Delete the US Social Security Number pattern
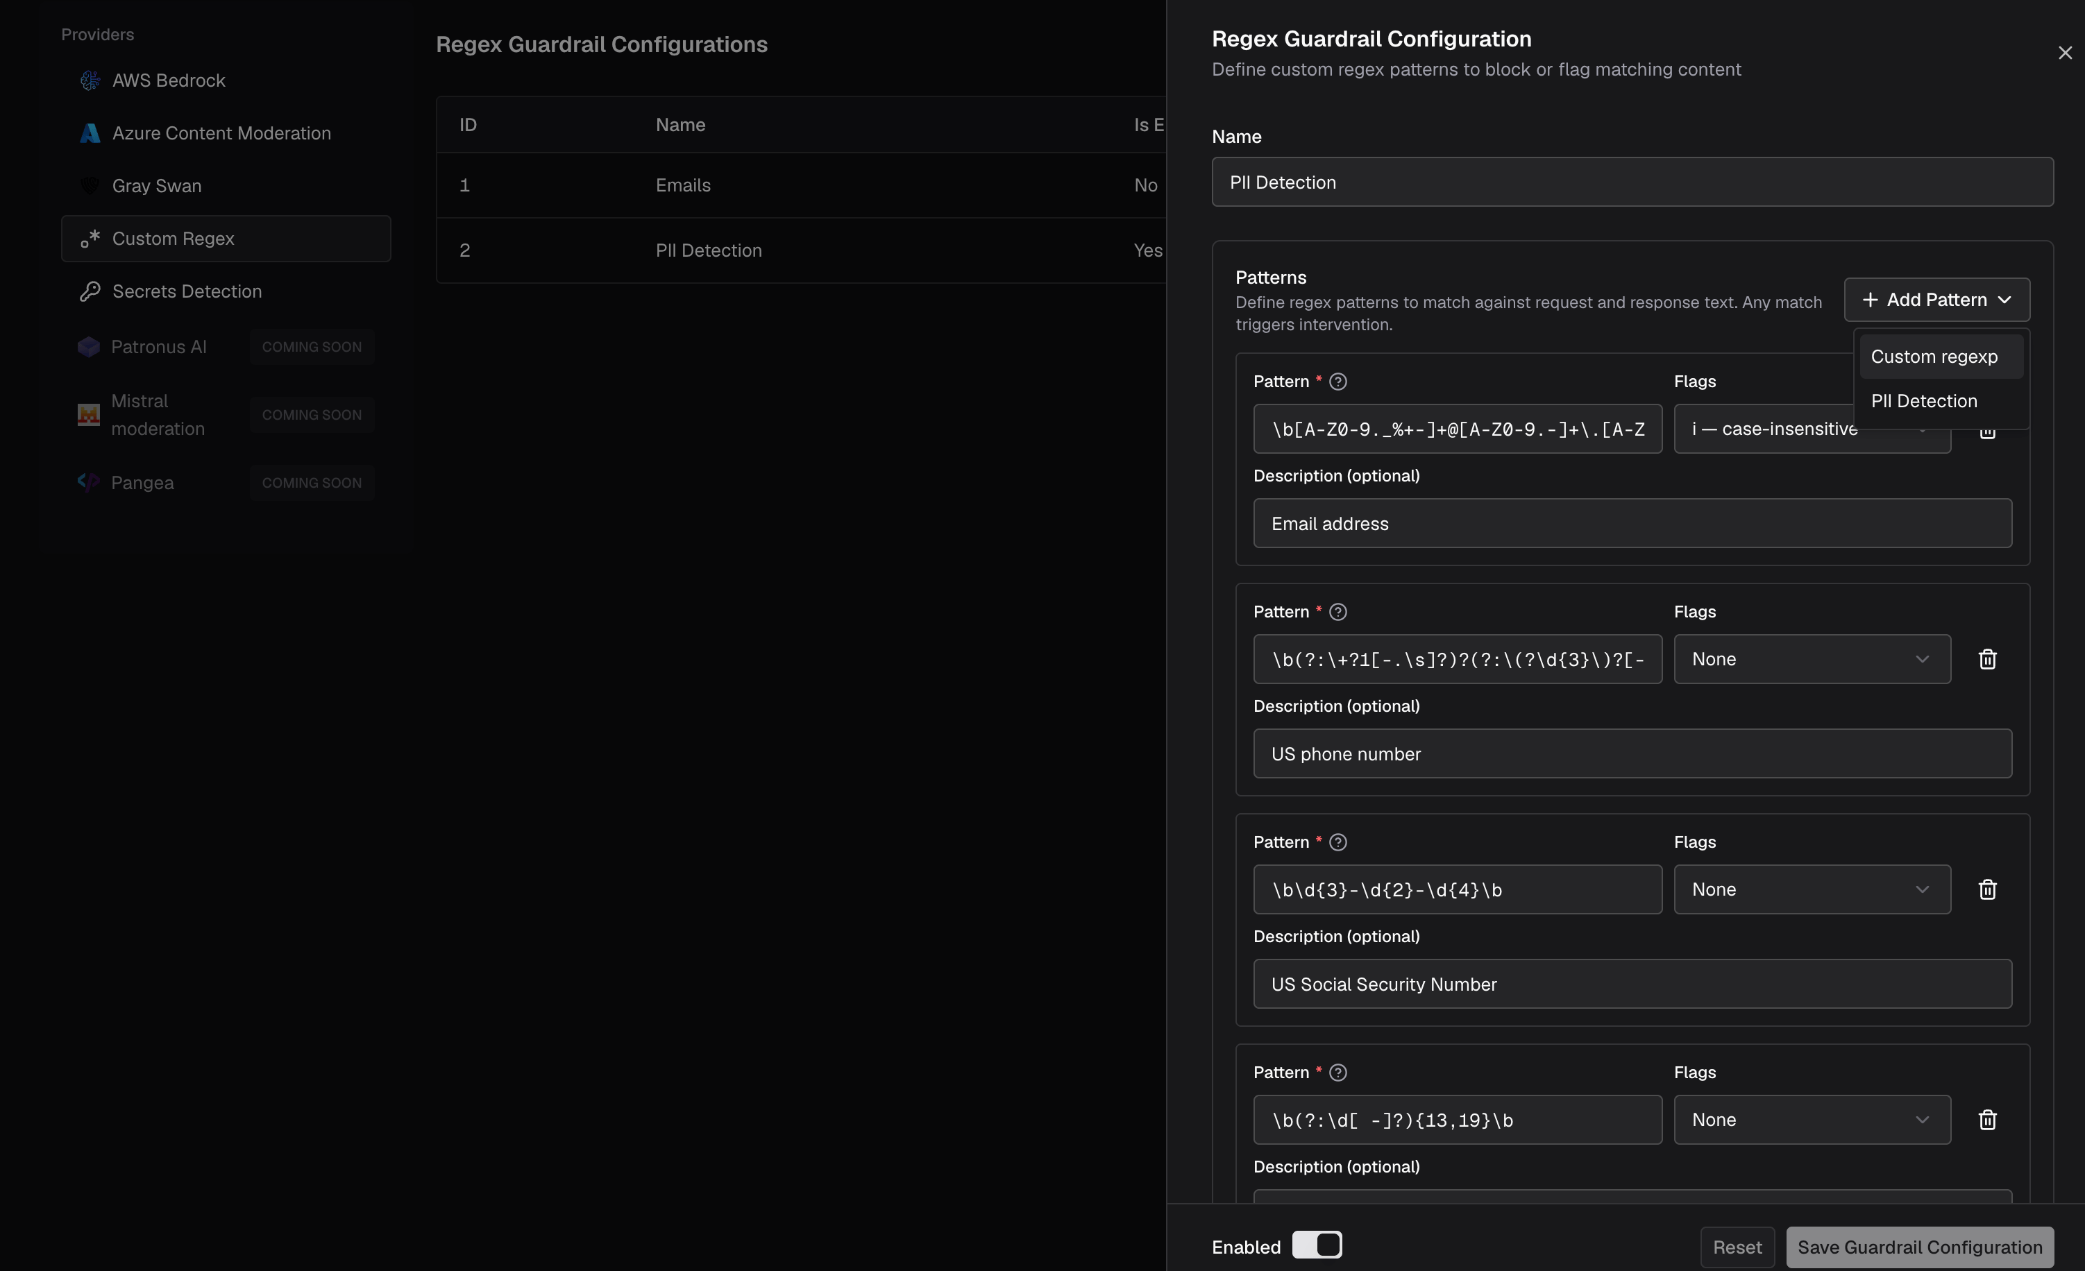Image resolution: width=2085 pixels, height=1271 pixels. point(1988,889)
